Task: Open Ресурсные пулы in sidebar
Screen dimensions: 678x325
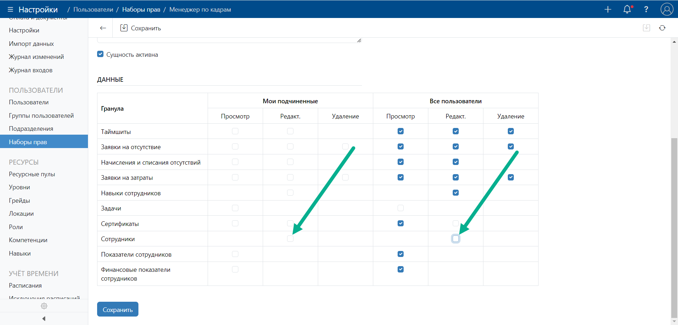Action: [32, 174]
